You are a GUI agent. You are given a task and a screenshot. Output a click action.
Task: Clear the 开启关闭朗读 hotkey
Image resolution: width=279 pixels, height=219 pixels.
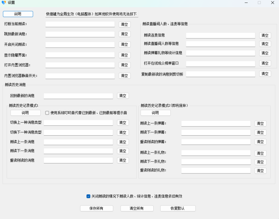[x=125, y=45]
